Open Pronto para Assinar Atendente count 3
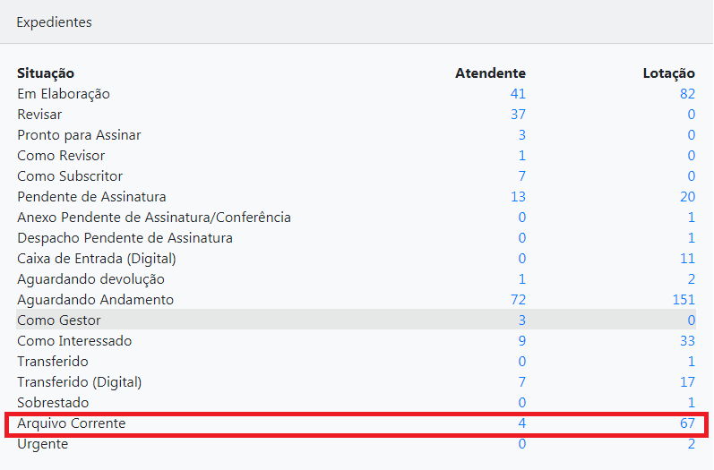This screenshot has width=714, height=470. [522, 134]
